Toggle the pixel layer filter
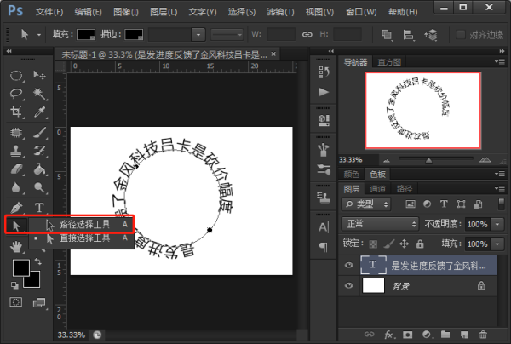511x344 pixels. [411, 204]
